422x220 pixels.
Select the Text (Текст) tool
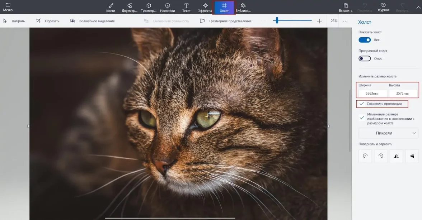click(186, 7)
